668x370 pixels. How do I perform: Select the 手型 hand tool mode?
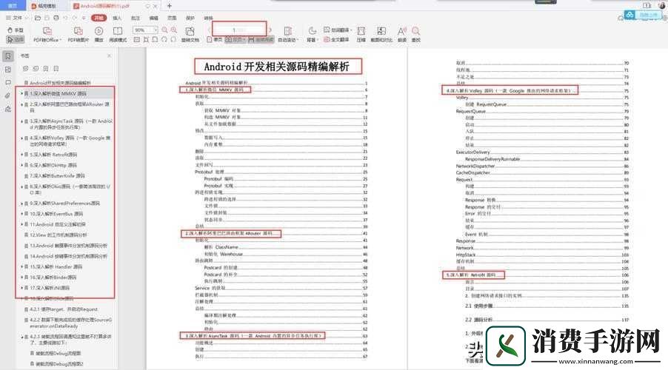pyautogui.click(x=16, y=30)
